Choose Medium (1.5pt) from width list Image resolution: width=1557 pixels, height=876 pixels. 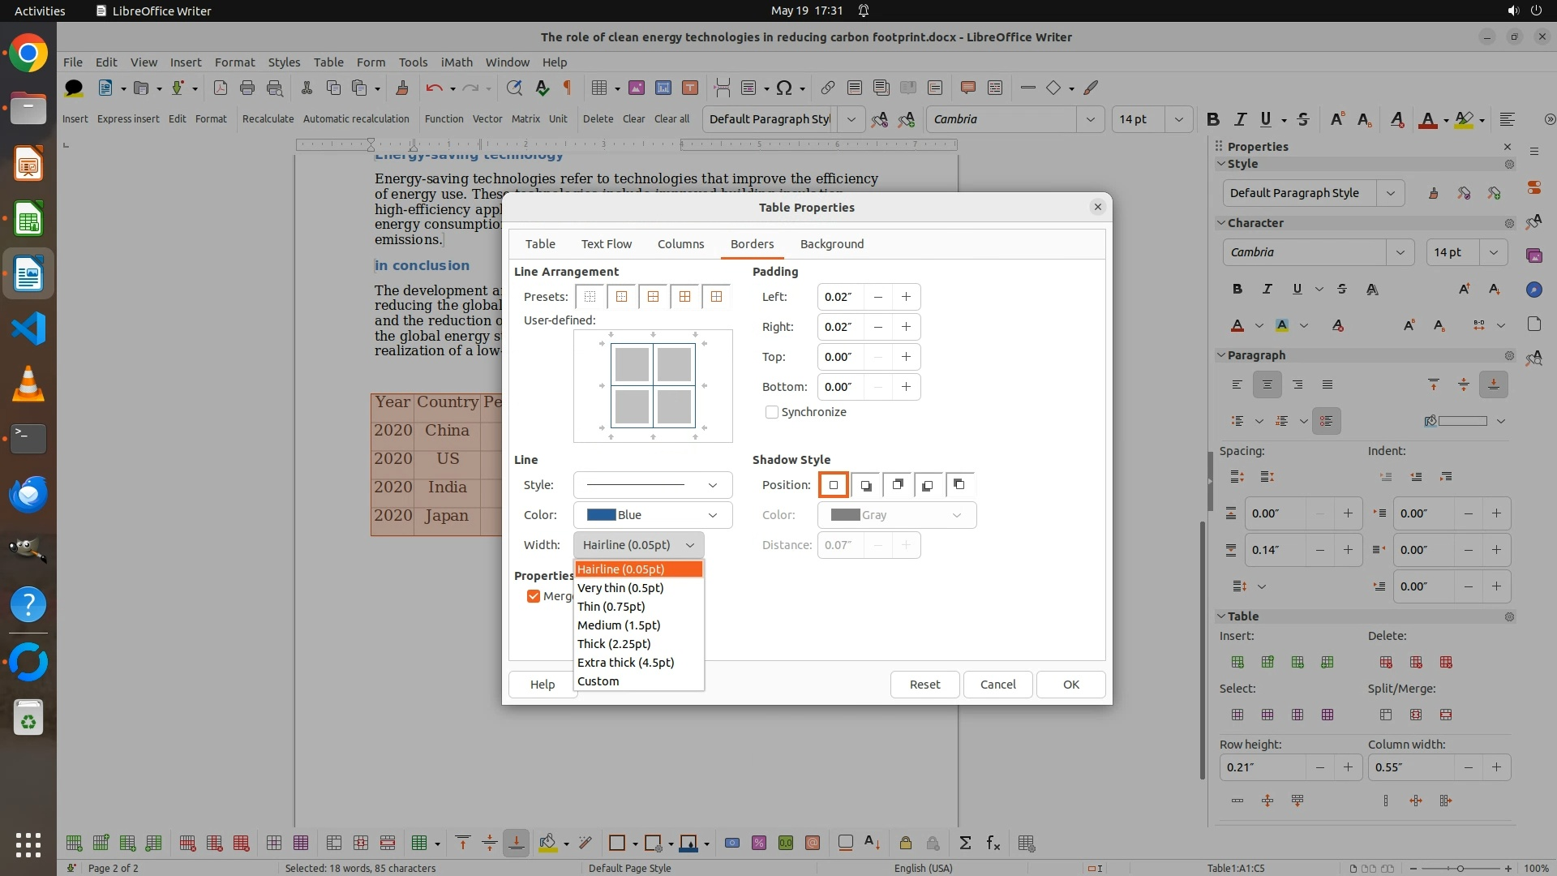[x=619, y=625]
